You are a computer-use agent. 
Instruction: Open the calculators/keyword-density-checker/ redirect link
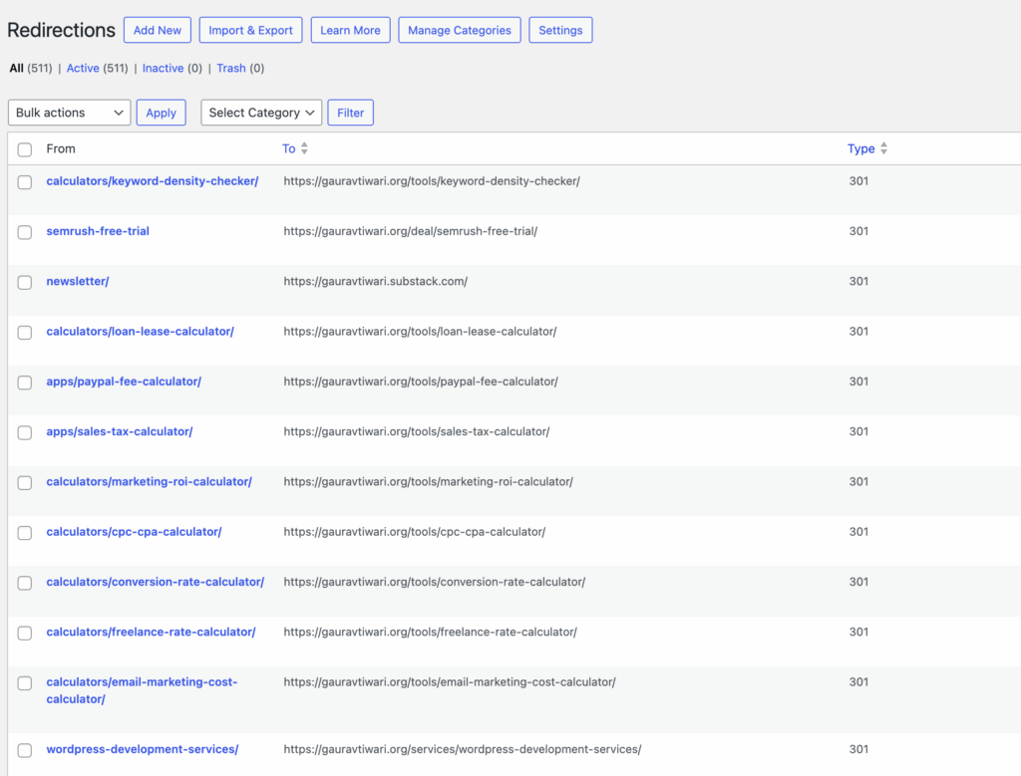pos(152,181)
